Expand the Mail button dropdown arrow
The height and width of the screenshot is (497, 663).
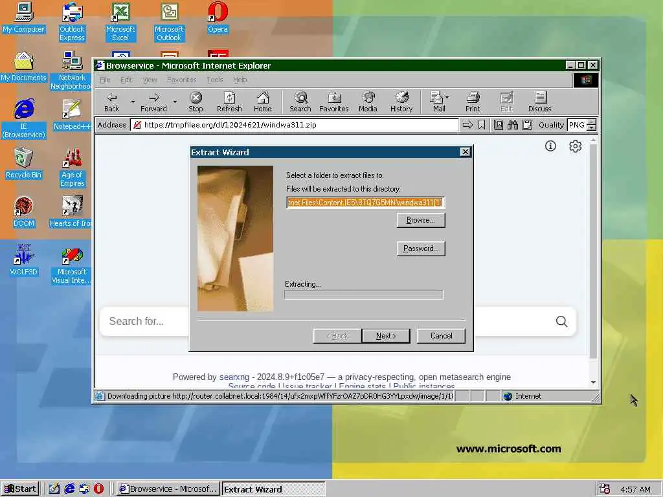pos(447,97)
